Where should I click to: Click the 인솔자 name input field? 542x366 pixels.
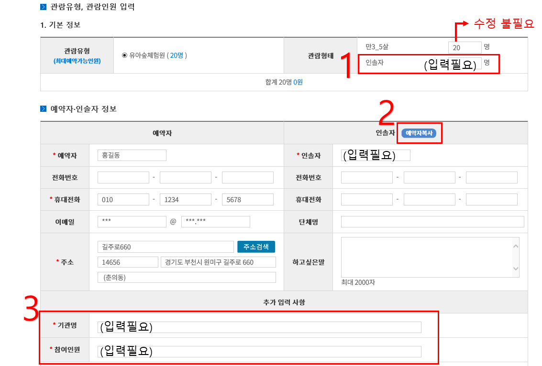click(x=376, y=155)
